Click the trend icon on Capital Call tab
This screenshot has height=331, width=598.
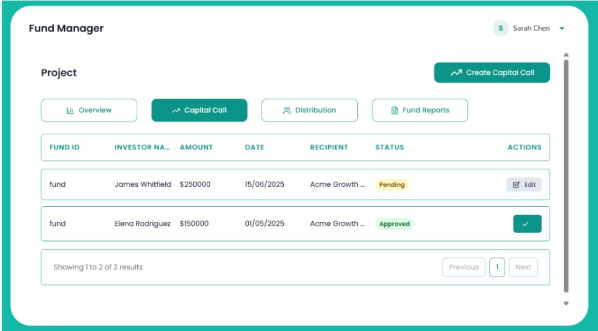pos(176,110)
